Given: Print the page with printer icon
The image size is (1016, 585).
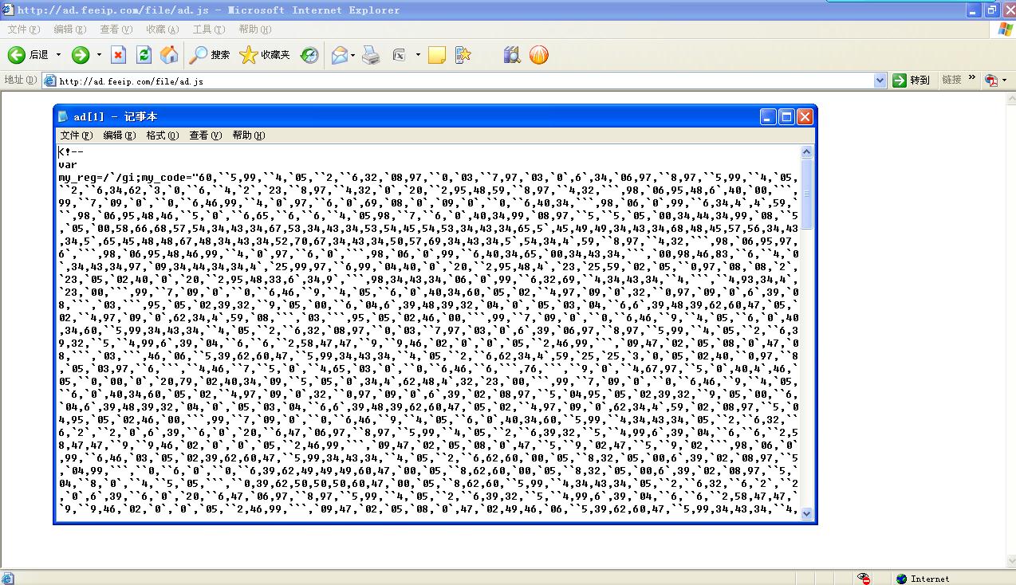Looking at the screenshot, I should coord(371,55).
